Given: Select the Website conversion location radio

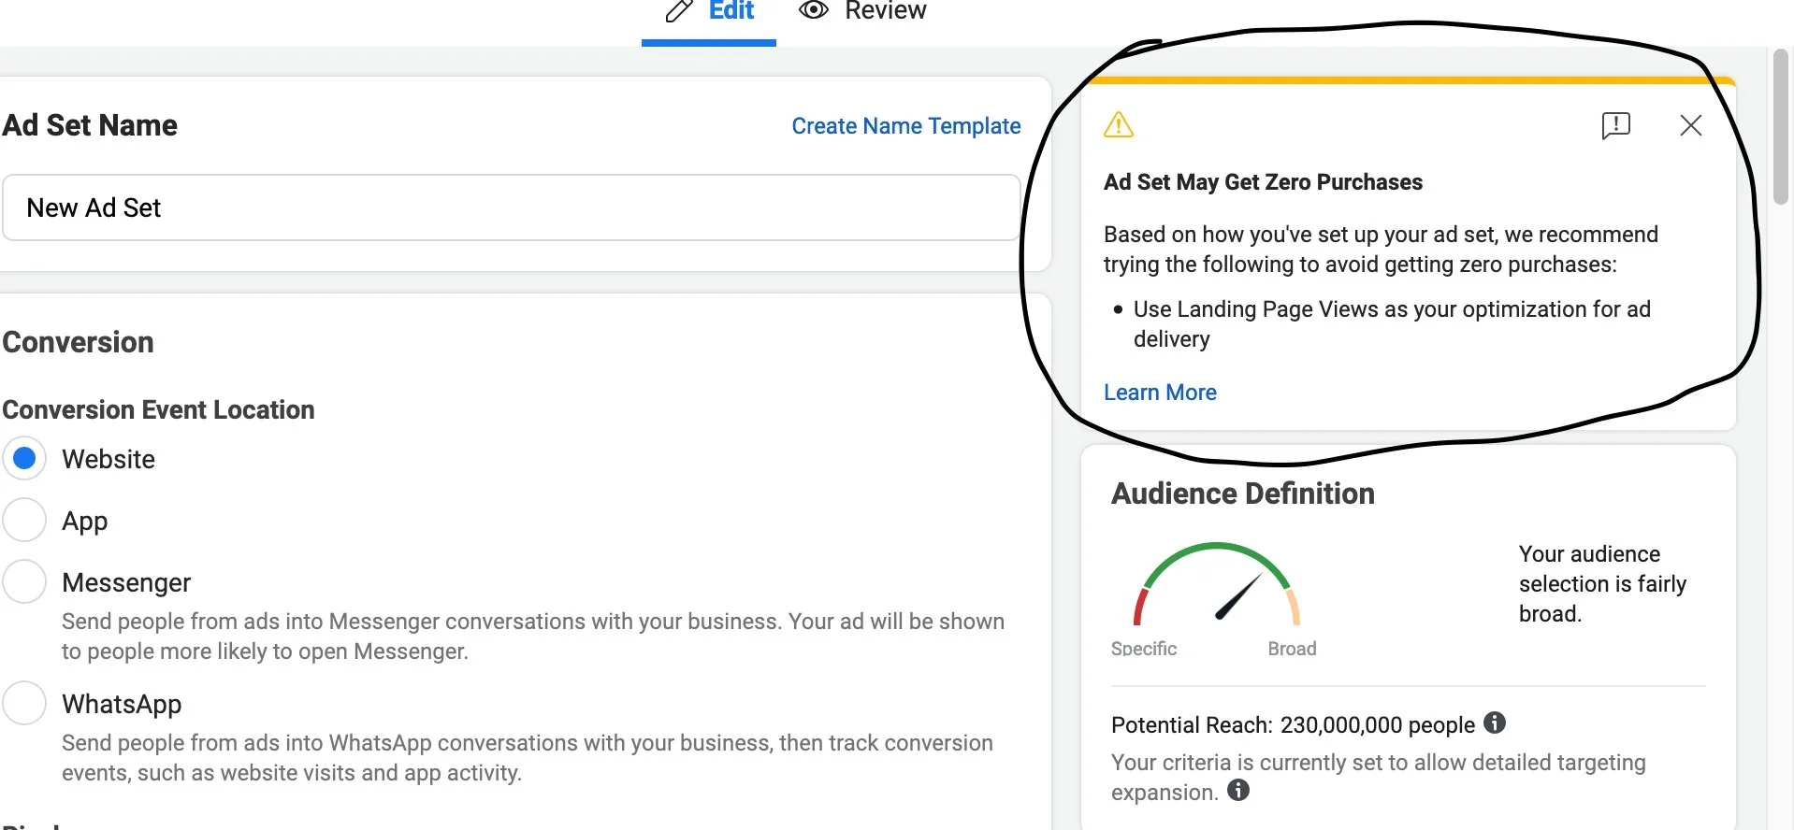Looking at the screenshot, I should (x=25, y=459).
